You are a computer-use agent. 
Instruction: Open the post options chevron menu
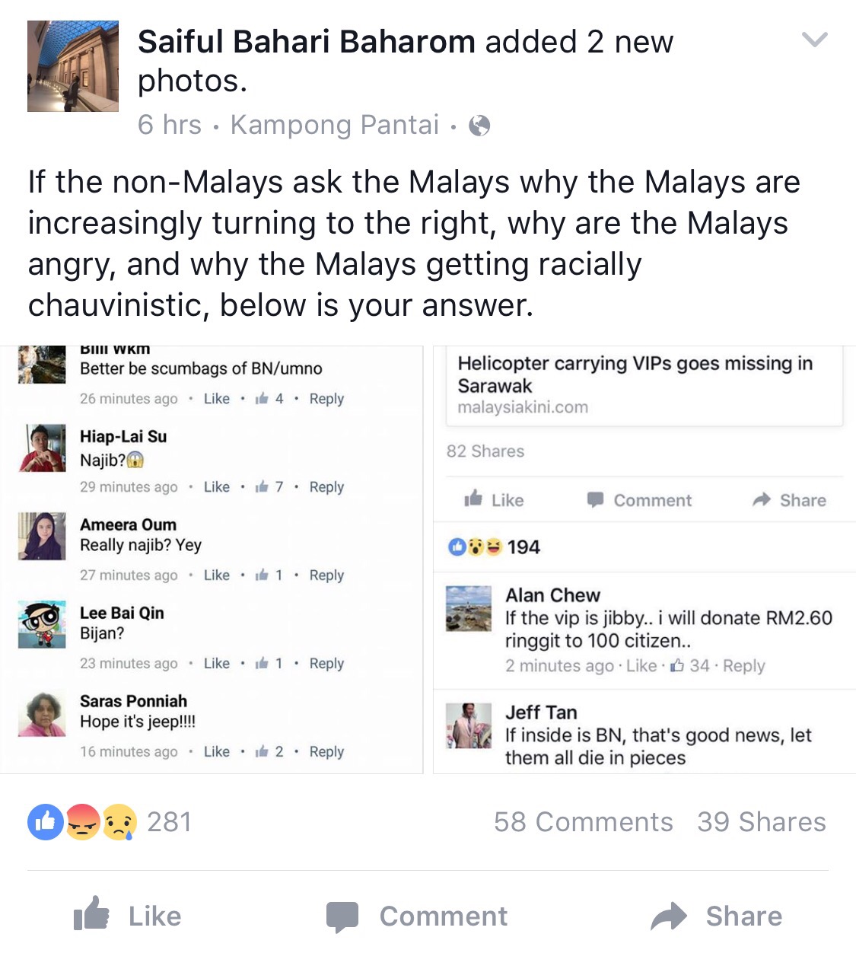(815, 40)
